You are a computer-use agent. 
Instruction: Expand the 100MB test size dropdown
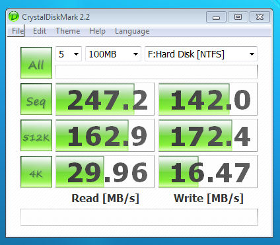click(113, 54)
